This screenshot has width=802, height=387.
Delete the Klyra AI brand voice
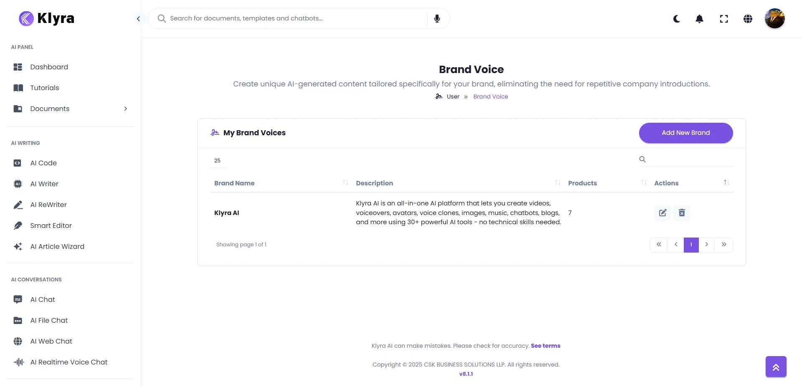682,213
